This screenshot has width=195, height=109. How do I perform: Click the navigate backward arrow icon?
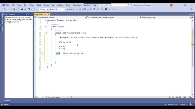(x=5, y=9)
